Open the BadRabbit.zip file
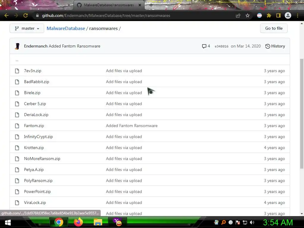The height and width of the screenshot is (228, 304). coord(37,82)
